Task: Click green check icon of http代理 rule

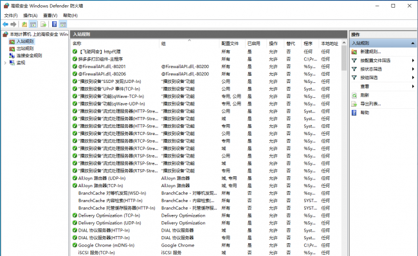Action: coord(75,51)
